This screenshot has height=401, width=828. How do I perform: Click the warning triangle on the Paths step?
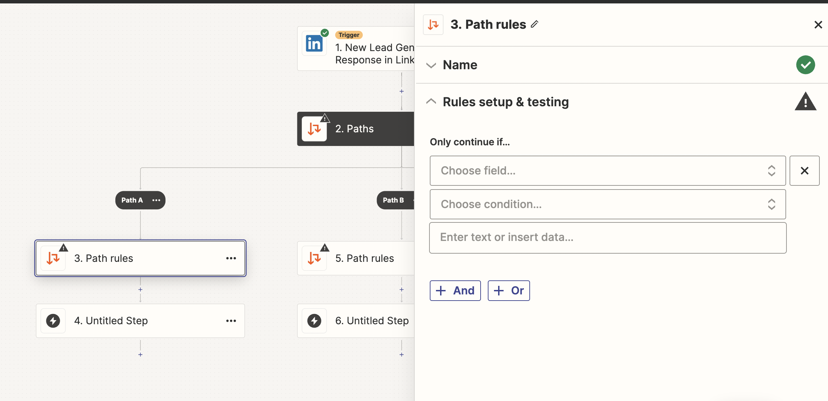click(325, 118)
